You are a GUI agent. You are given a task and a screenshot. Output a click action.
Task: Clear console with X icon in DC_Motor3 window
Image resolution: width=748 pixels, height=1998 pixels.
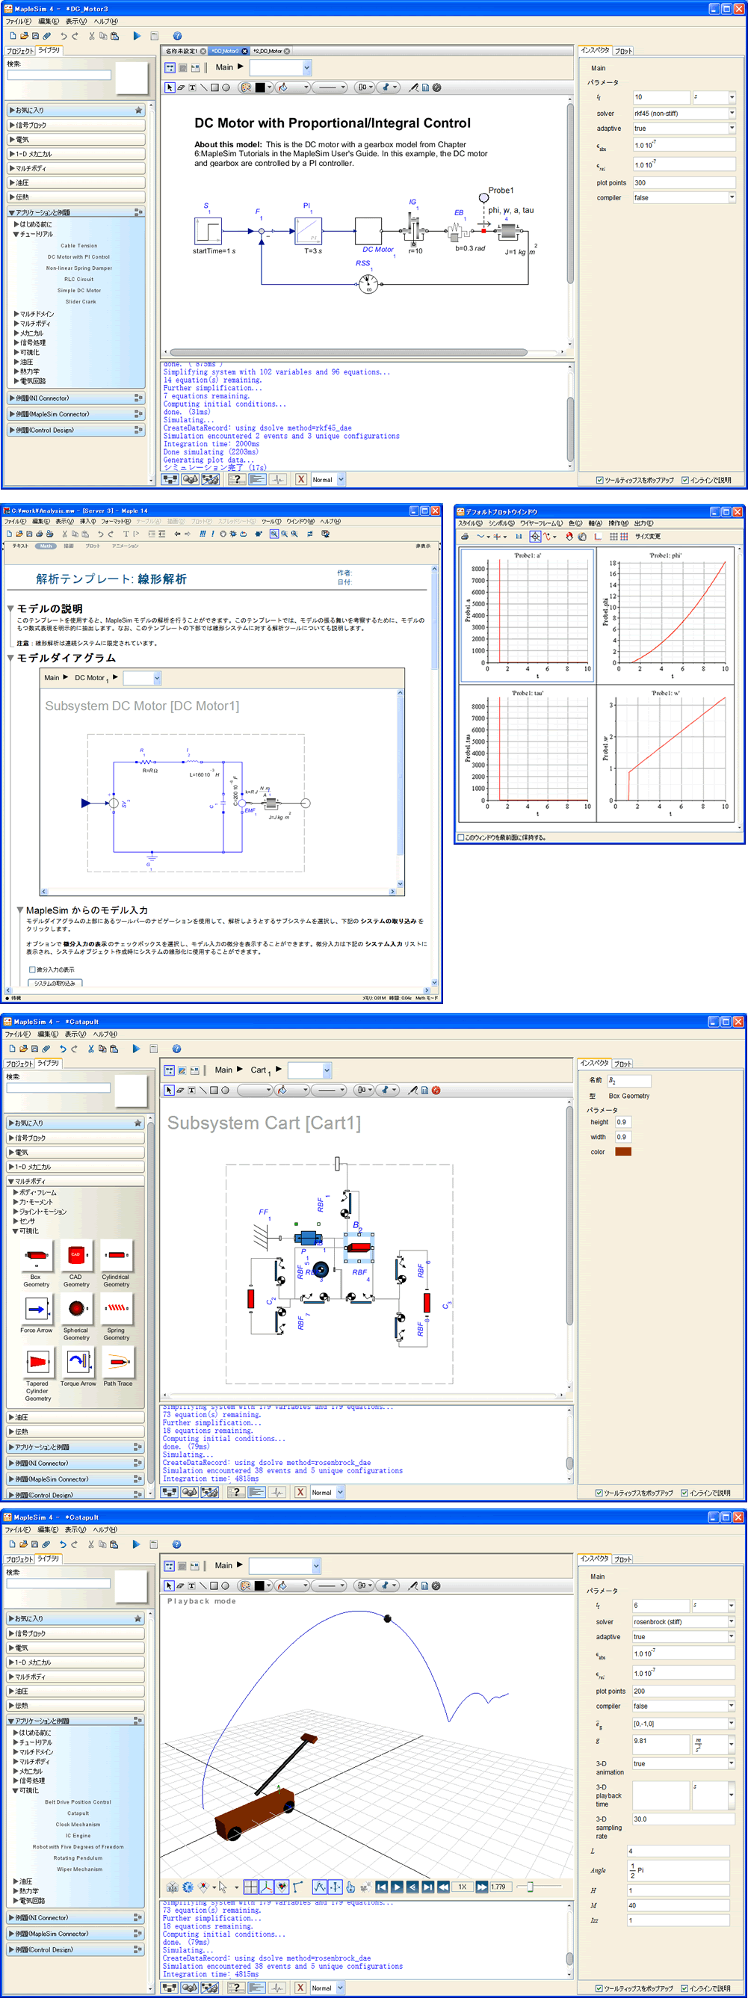[x=300, y=479]
